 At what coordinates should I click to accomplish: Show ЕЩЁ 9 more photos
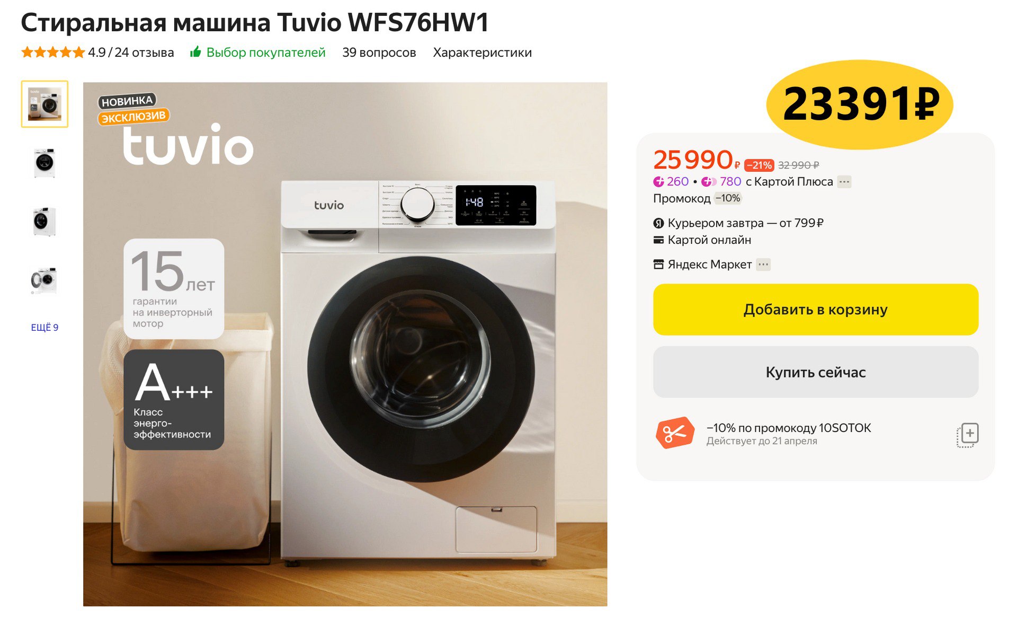[x=44, y=328]
